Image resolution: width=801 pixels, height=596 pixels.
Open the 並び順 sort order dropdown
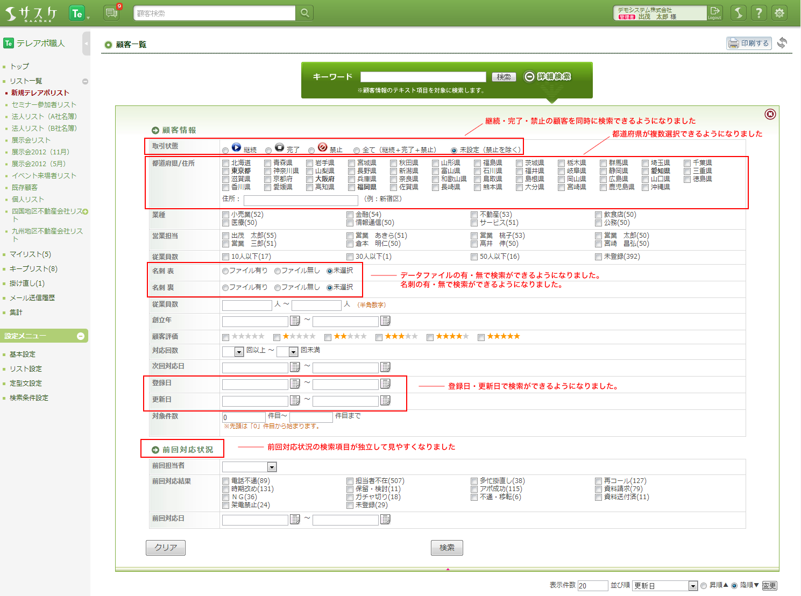pos(693,586)
